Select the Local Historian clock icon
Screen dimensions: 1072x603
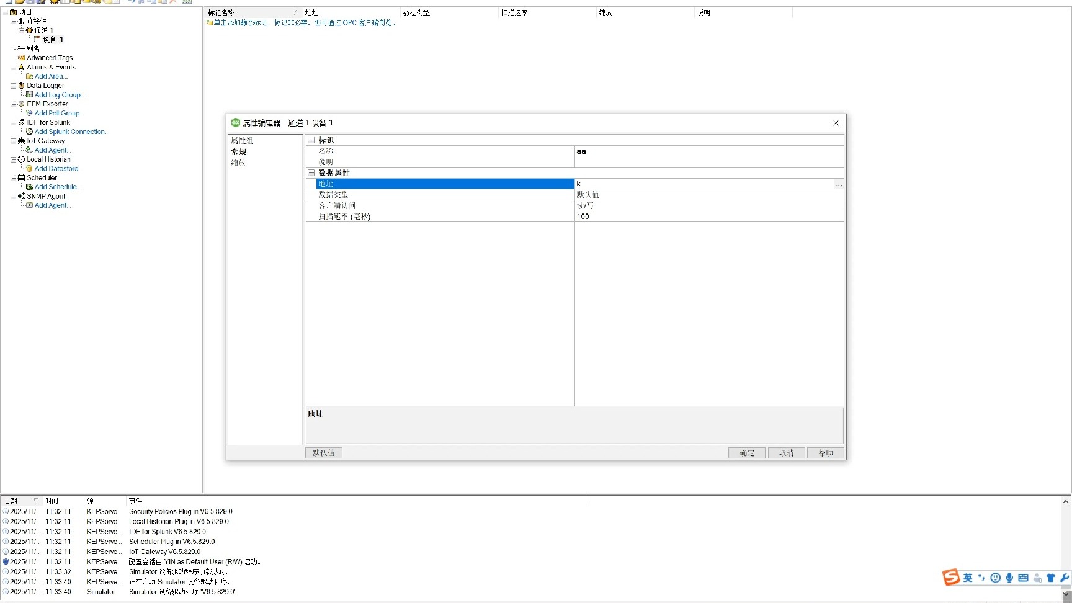[21, 159]
